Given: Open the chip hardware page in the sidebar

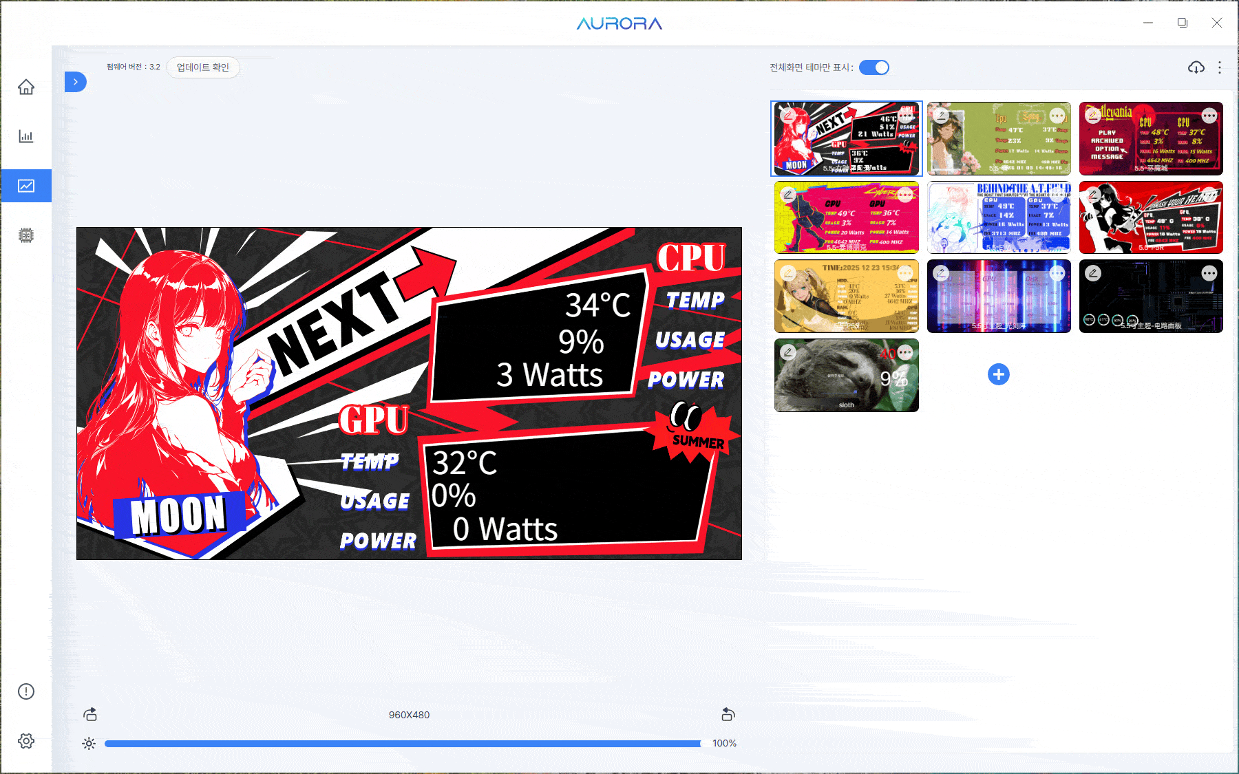Looking at the screenshot, I should click(26, 235).
